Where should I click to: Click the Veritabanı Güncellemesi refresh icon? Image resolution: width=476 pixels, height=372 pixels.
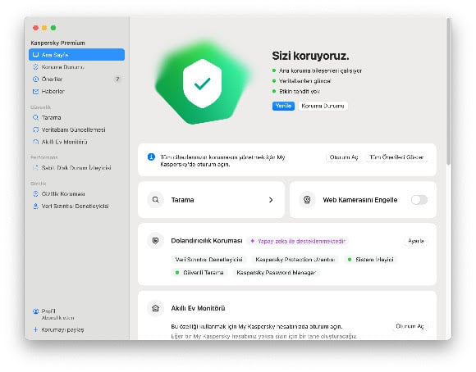click(x=35, y=129)
